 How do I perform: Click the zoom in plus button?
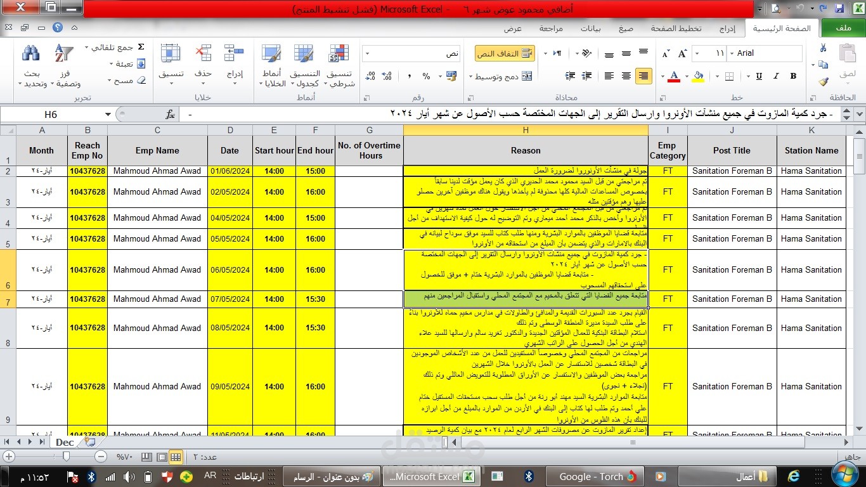[x=8, y=457]
